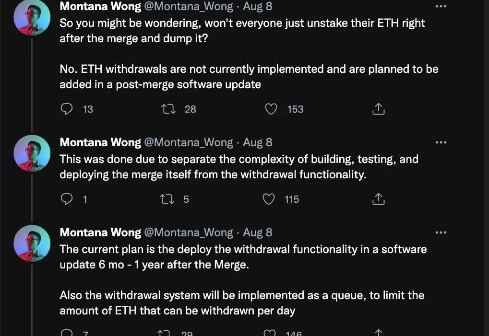Screen dimensions: 489x336
Task: Open Montana Wong's avatar on second tweet
Action: (x=32, y=153)
